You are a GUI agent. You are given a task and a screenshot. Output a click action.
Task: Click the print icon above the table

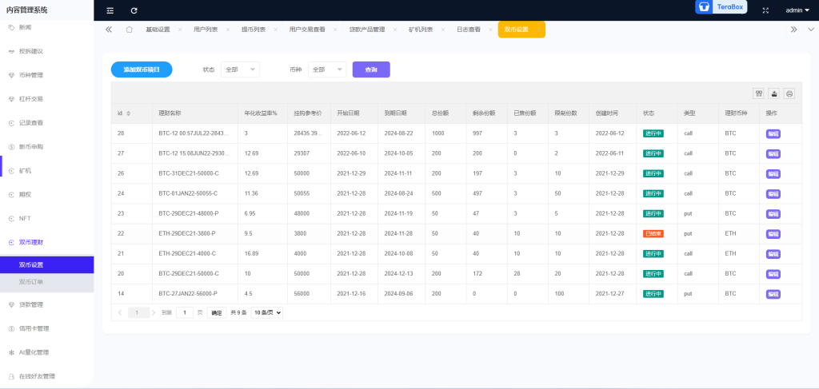[x=789, y=93]
